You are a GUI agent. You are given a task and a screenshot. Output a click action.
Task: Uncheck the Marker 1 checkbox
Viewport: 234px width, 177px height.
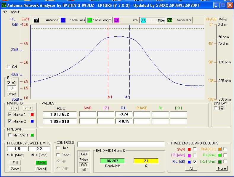pos(10,114)
